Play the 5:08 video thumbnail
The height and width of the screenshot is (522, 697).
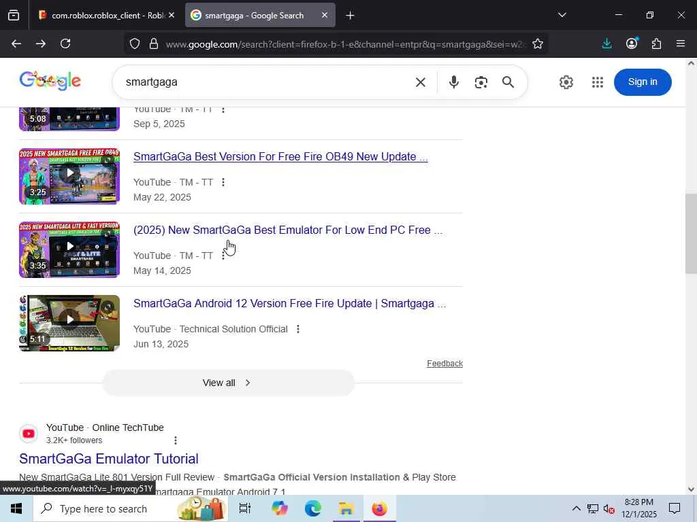click(69, 118)
